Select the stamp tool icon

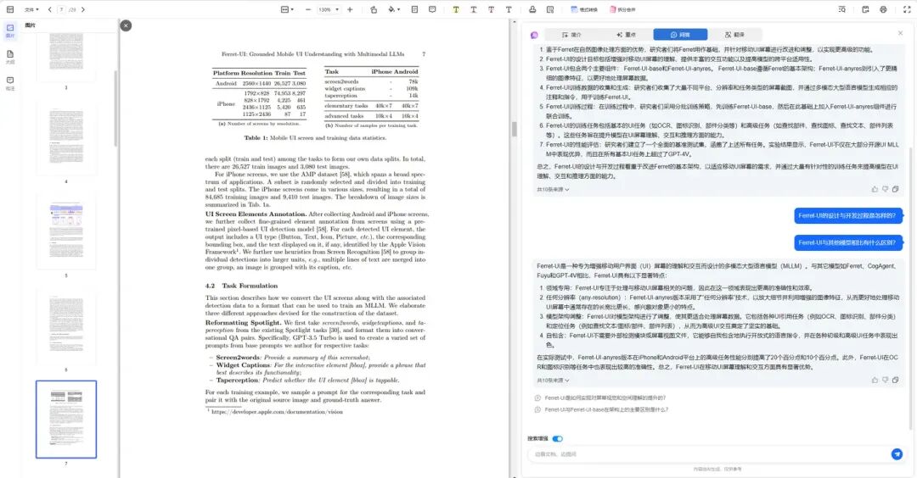click(532, 9)
